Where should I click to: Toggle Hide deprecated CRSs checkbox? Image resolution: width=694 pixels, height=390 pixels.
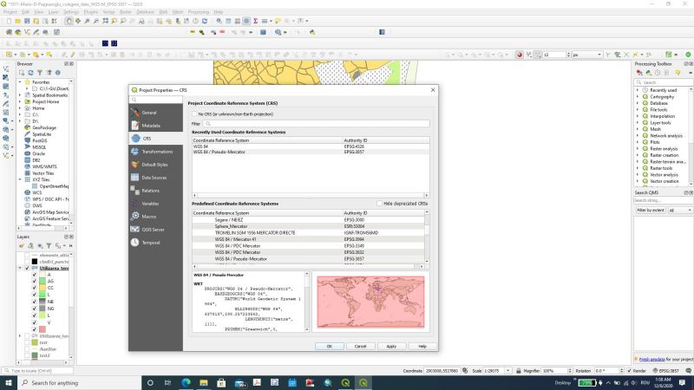[379, 204]
